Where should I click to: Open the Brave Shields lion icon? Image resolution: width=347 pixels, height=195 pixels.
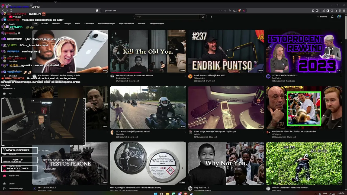tap(240, 11)
